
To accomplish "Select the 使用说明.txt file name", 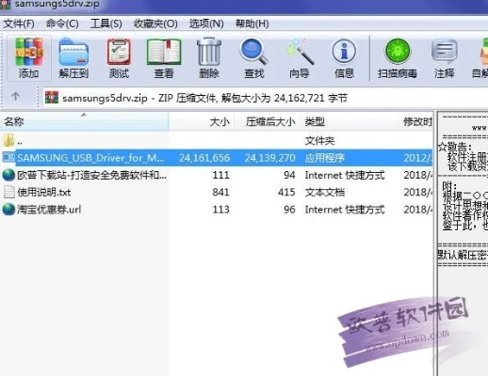I will [x=44, y=192].
